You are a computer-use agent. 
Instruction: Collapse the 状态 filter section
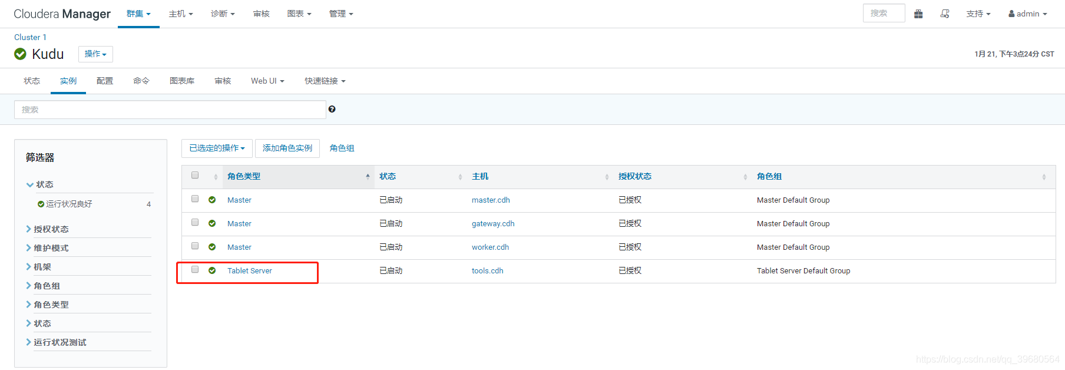[x=39, y=184]
